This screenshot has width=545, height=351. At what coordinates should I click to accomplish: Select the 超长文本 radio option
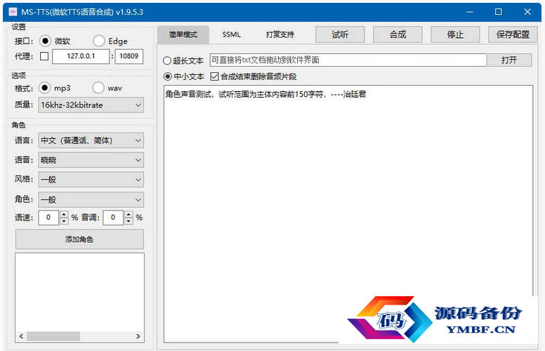tap(167, 61)
